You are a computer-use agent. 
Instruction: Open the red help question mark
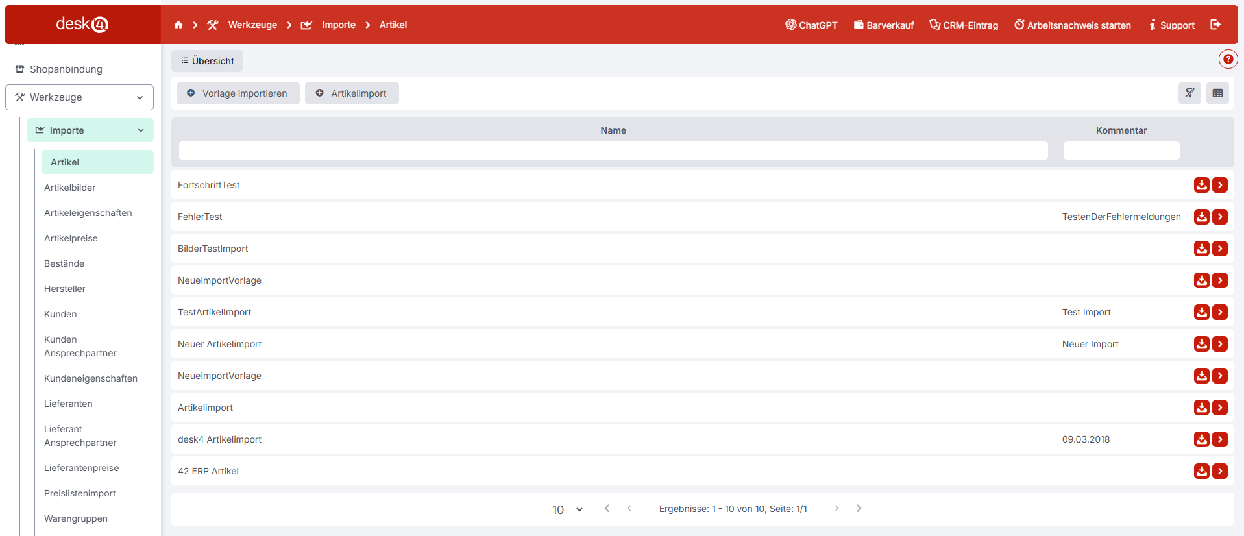1228,59
